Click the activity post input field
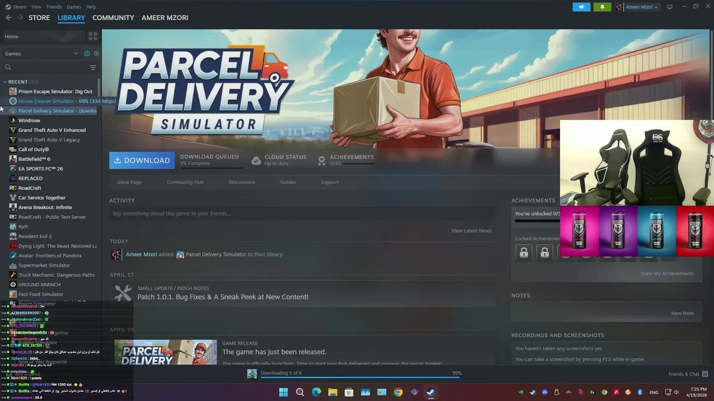 tap(302, 213)
